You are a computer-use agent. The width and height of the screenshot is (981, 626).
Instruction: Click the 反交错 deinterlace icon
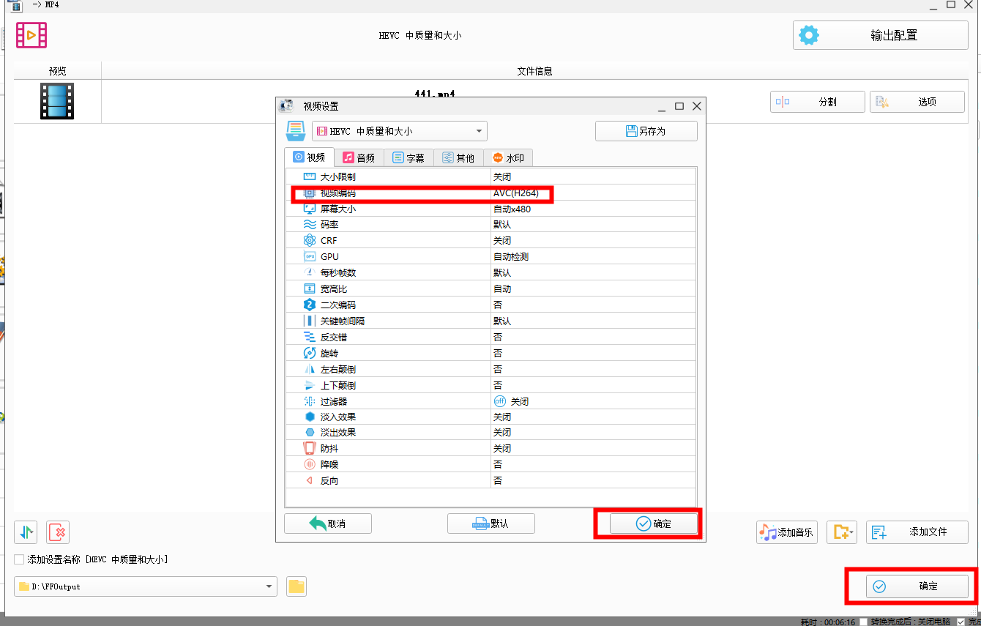tap(309, 337)
